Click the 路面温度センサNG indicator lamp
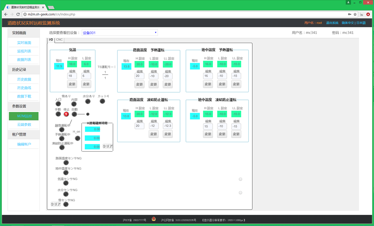374x226 pixels. [x=66, y=163]
